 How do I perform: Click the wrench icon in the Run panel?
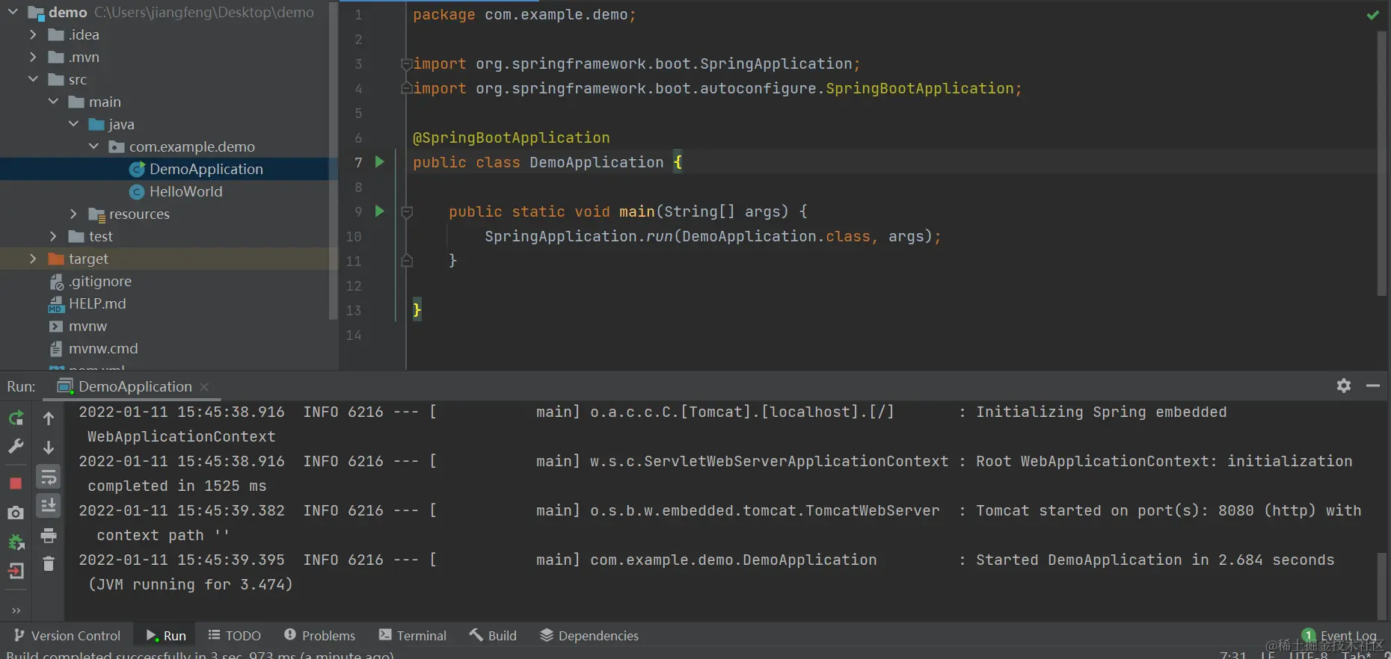pyautogui.click(x=16, y=447)
